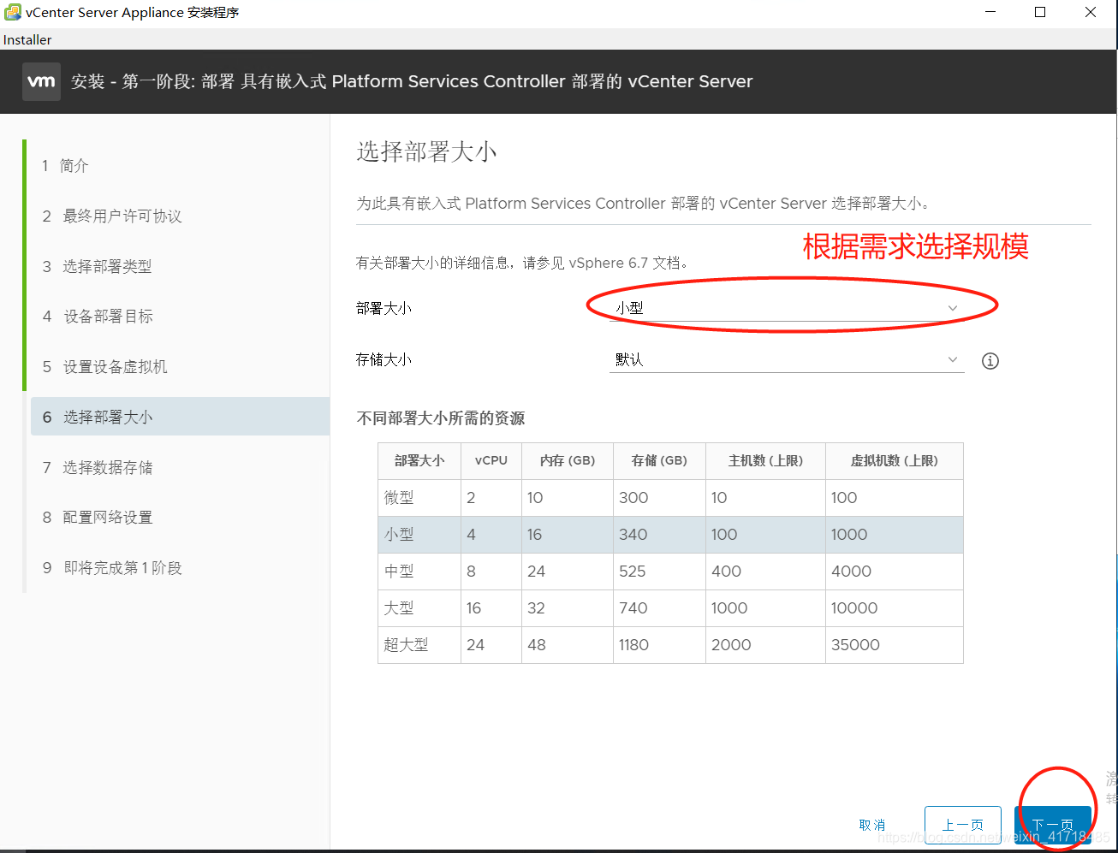Screen dimensions: 1118x853
Task: Click the VMware vm logo icon
Action: [x=41, y=81]
